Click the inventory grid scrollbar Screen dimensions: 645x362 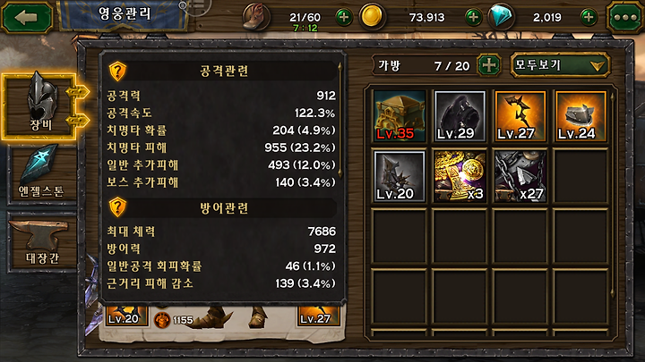tap(613, 195)
